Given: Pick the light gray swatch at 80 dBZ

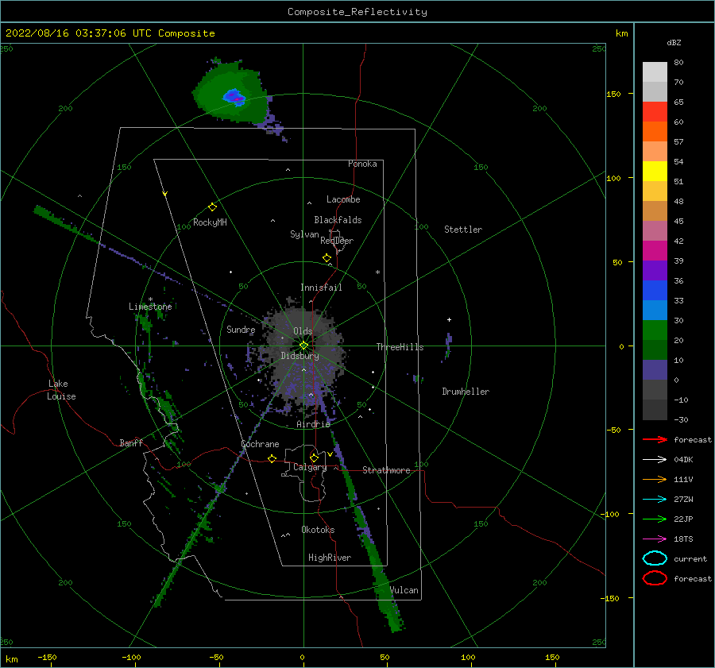Looking at the screenshot, I should pos(655,72).
